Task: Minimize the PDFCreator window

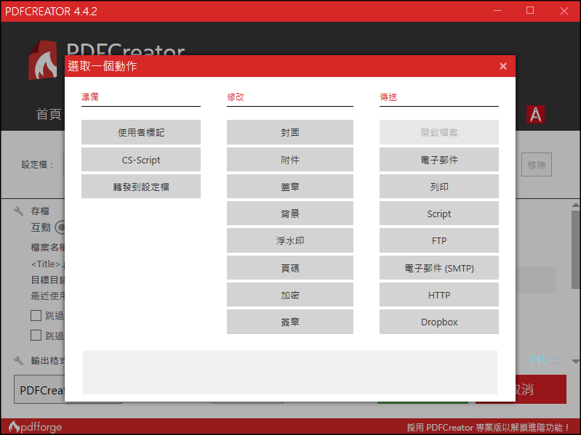Action: 497,10
